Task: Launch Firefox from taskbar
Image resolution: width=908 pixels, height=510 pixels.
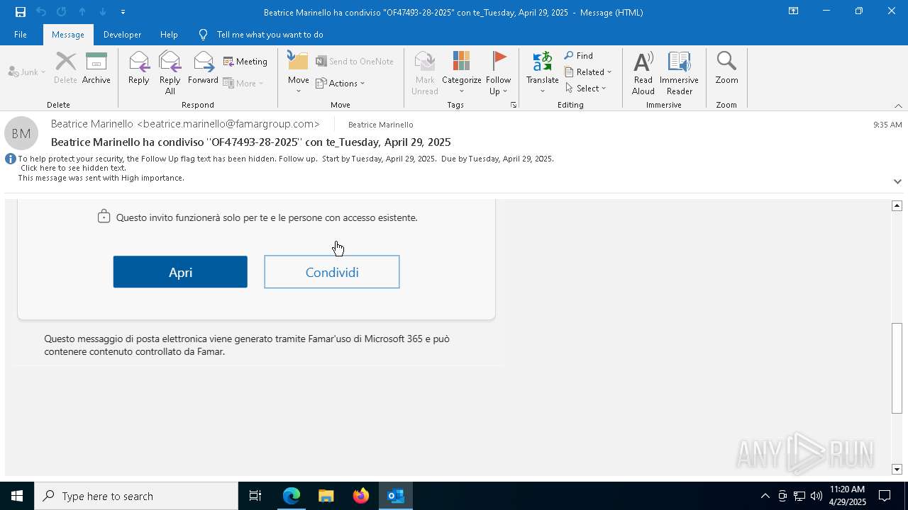Action: (x=361, y=496)
